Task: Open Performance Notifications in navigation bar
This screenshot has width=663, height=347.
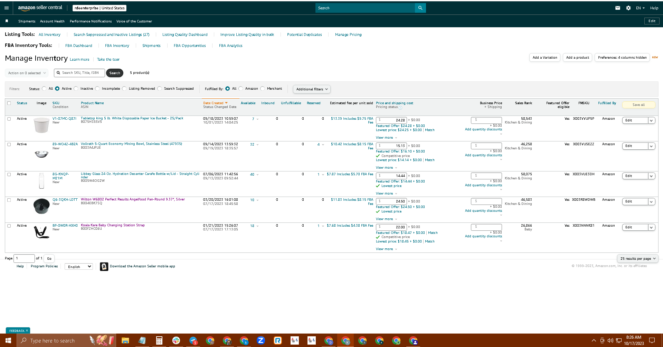Action: (91, 21)
